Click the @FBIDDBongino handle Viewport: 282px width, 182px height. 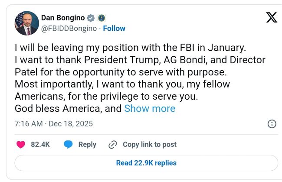coord(69,29)
